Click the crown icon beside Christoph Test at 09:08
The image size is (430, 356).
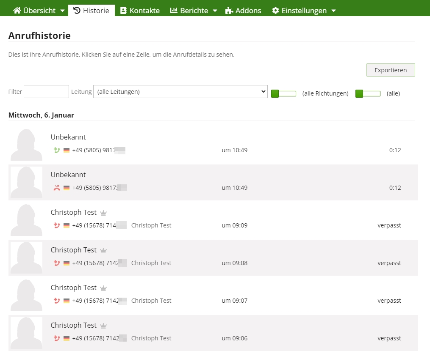[x=103, y=250]
